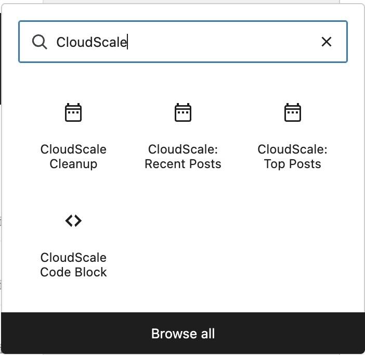Click the typed "CloudScale" text in search box
Image resolution: width=365 pixels, height=355 pixels.
coord(91,42)
